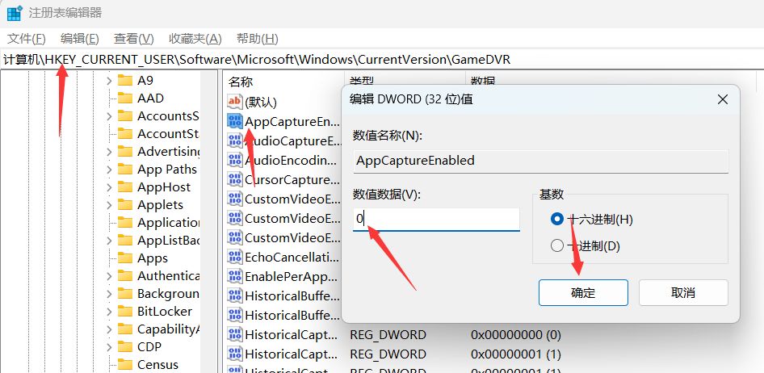Click icon of HistoricalCapt row with 0x00000000 (0)
This screenshot has width=764, height=373.
(x=235, y=334)
